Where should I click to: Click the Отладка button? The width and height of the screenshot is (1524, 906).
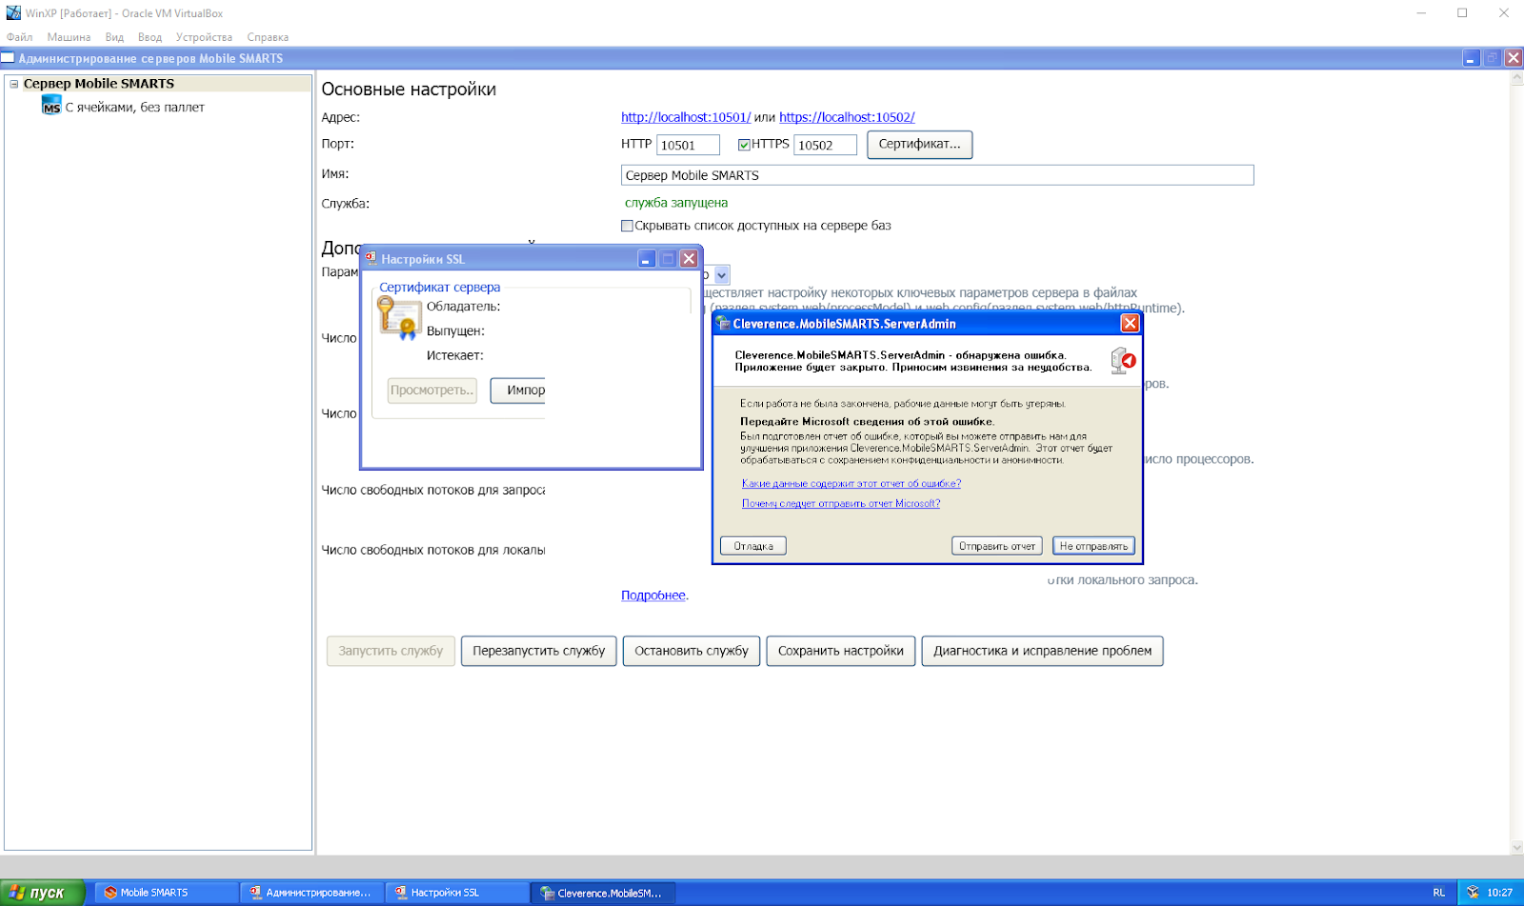[x=753, y=546]
